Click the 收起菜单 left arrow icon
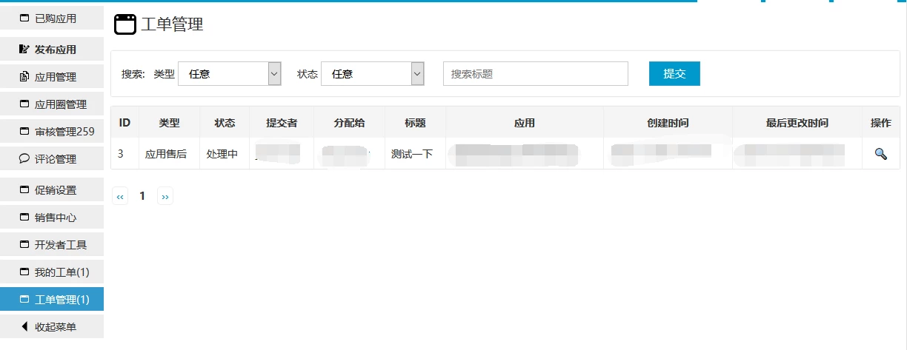Viewport: 907px width, 350px height. (24, 326)
